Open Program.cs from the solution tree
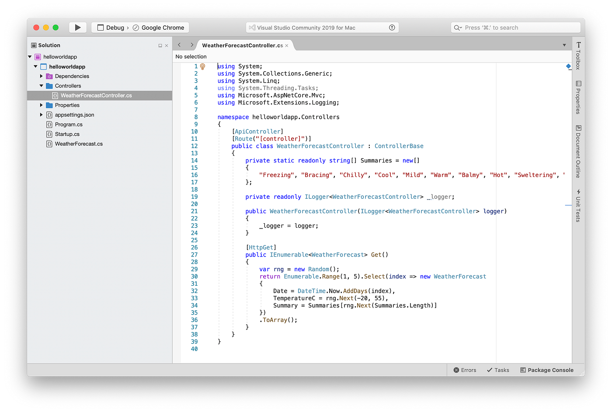612x412 pixels. click(x=69, y=125)
